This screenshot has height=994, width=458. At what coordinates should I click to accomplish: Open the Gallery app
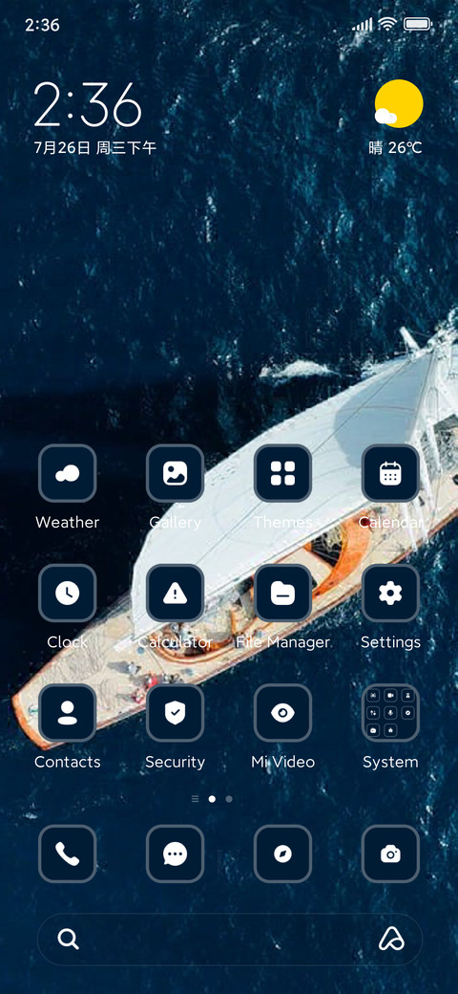[176, 473]
